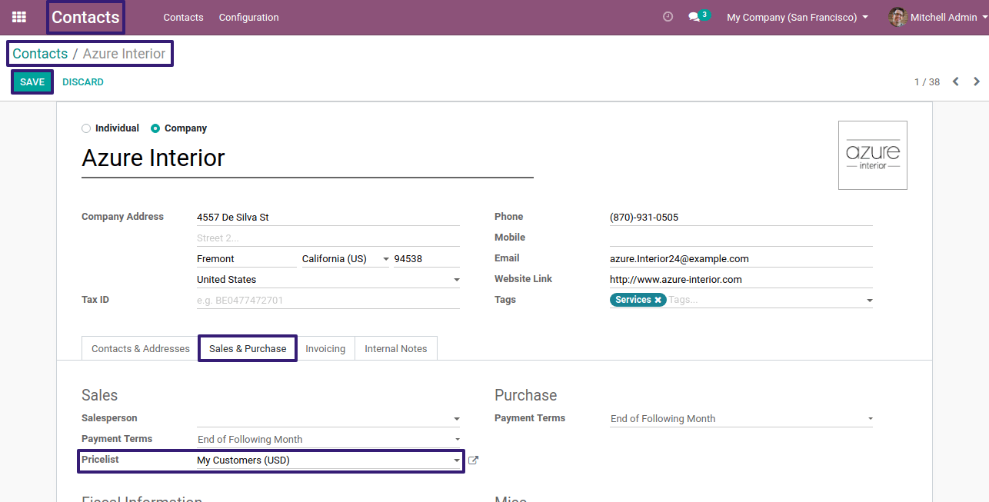Image resolution: width=989 pixels, height=502 pixels.
Task: Expand the Sales Payment Terms dropdown
Action: pyautogui.click(x=456, y=440)
